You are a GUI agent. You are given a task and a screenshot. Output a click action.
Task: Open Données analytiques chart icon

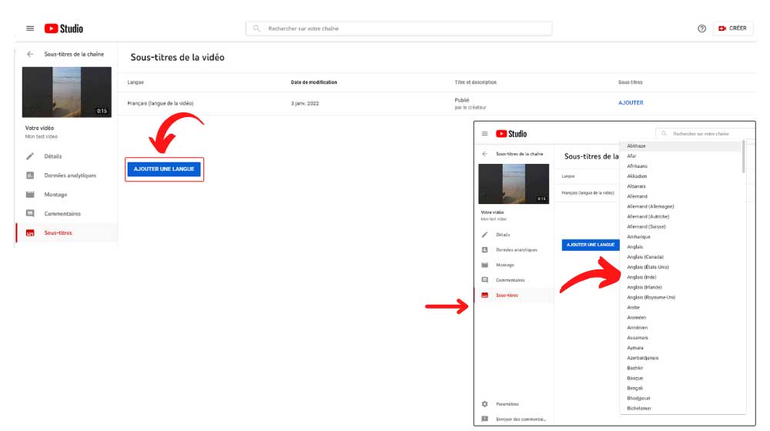tap(30, 175)
